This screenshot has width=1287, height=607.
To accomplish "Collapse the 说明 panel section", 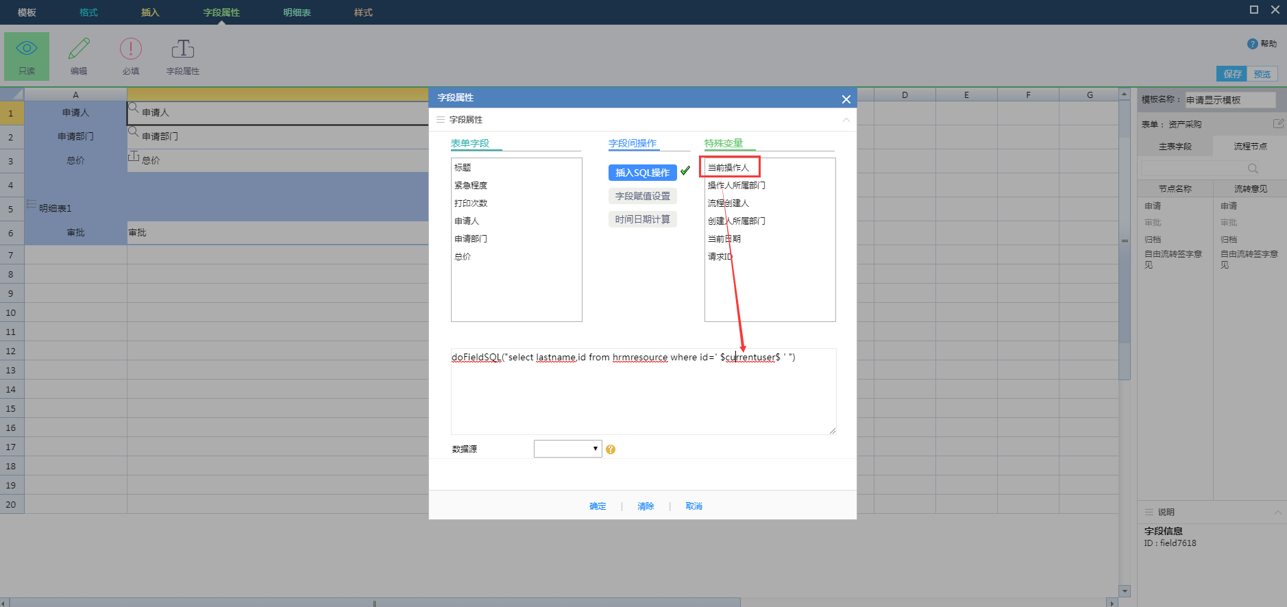I will [x=1277, y=512].
